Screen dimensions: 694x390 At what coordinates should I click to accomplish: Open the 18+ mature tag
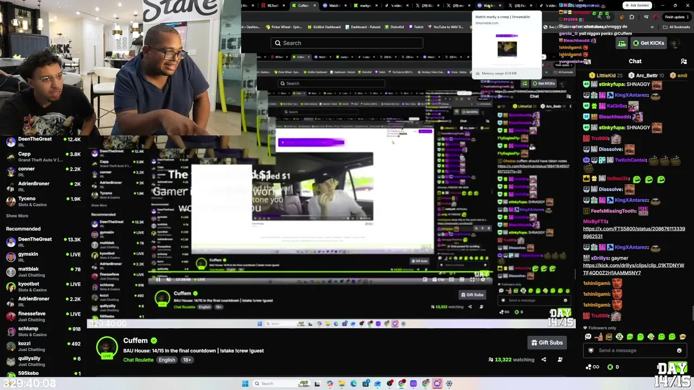point(187,360)
